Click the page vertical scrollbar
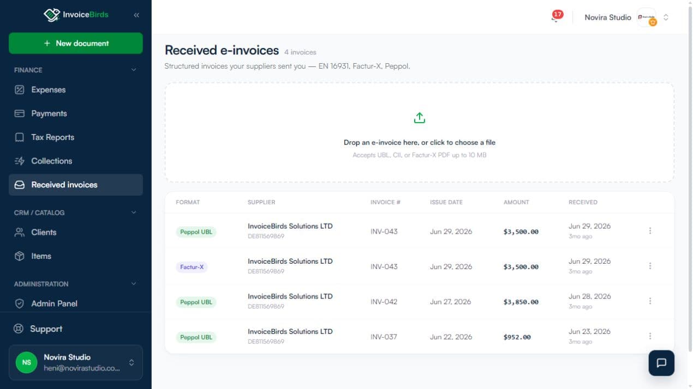 [690, 180]
